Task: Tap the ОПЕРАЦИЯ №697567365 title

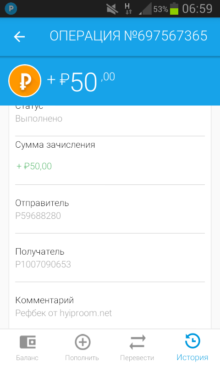Action: click(129, 36)
